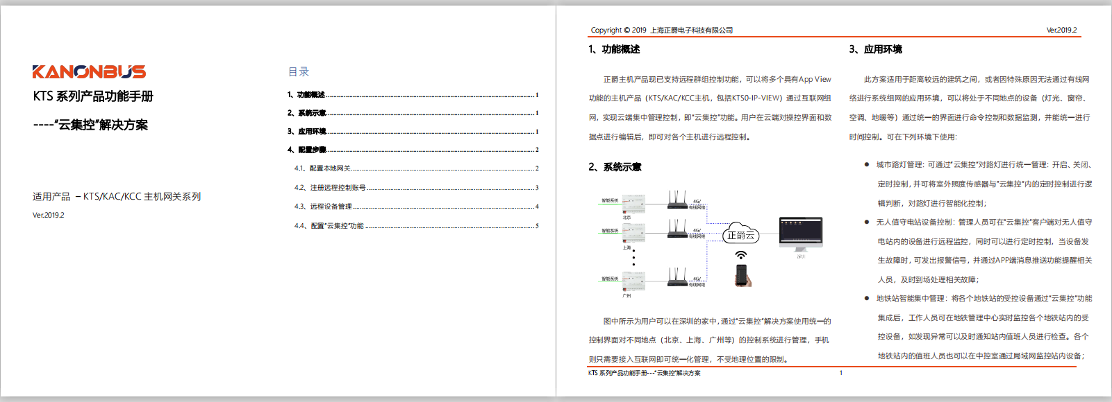Open the 1、功能概述 table of contents entry

(306, 95)
